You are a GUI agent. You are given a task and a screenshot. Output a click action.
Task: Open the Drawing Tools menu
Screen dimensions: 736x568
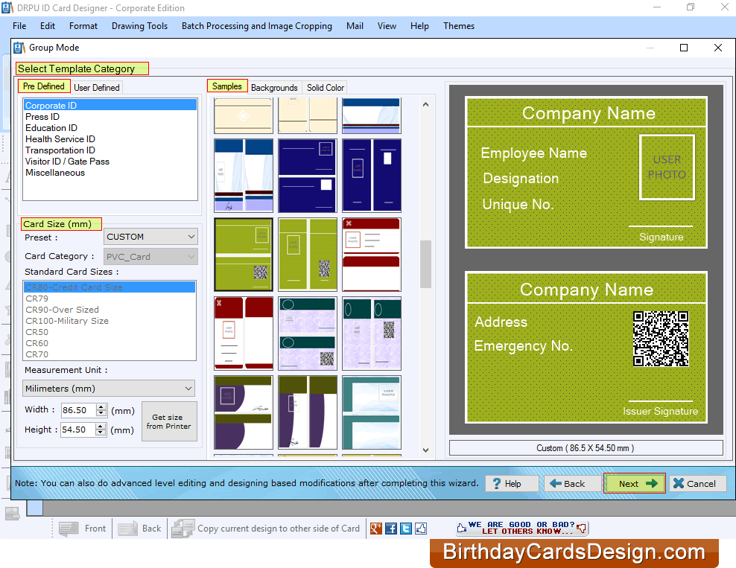[x=139, y=26]
